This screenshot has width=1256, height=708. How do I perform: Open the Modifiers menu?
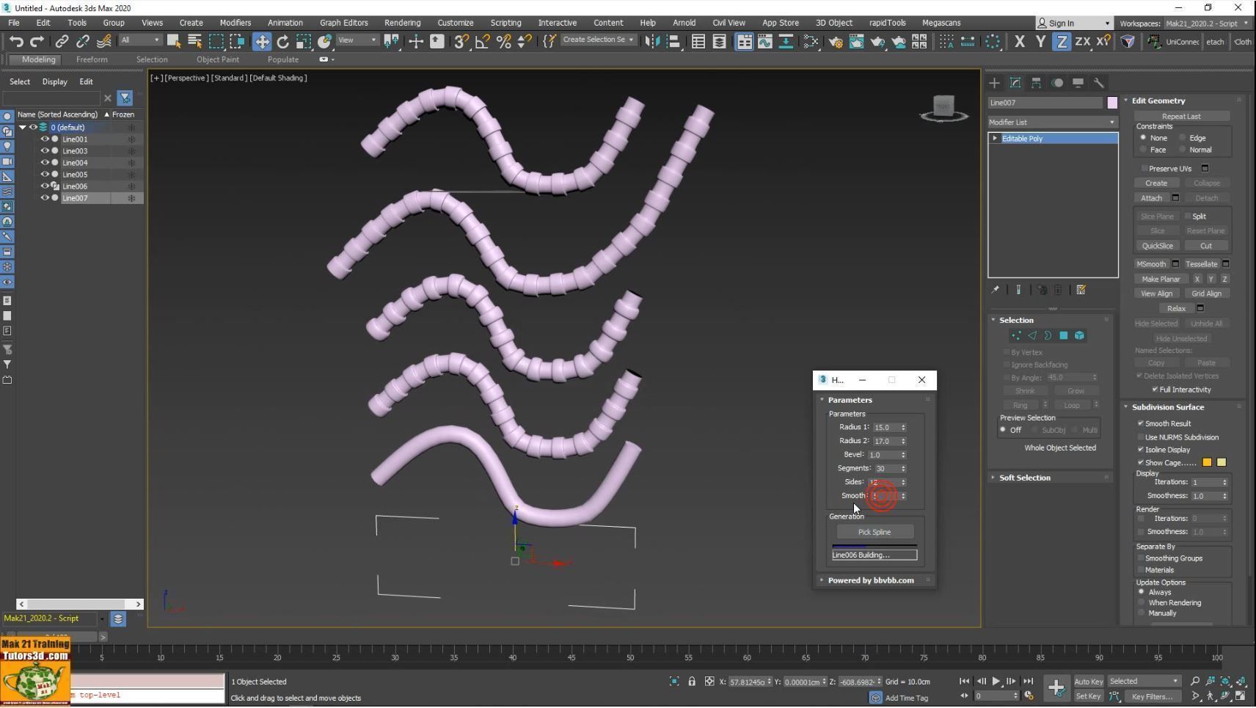[235, 23]
